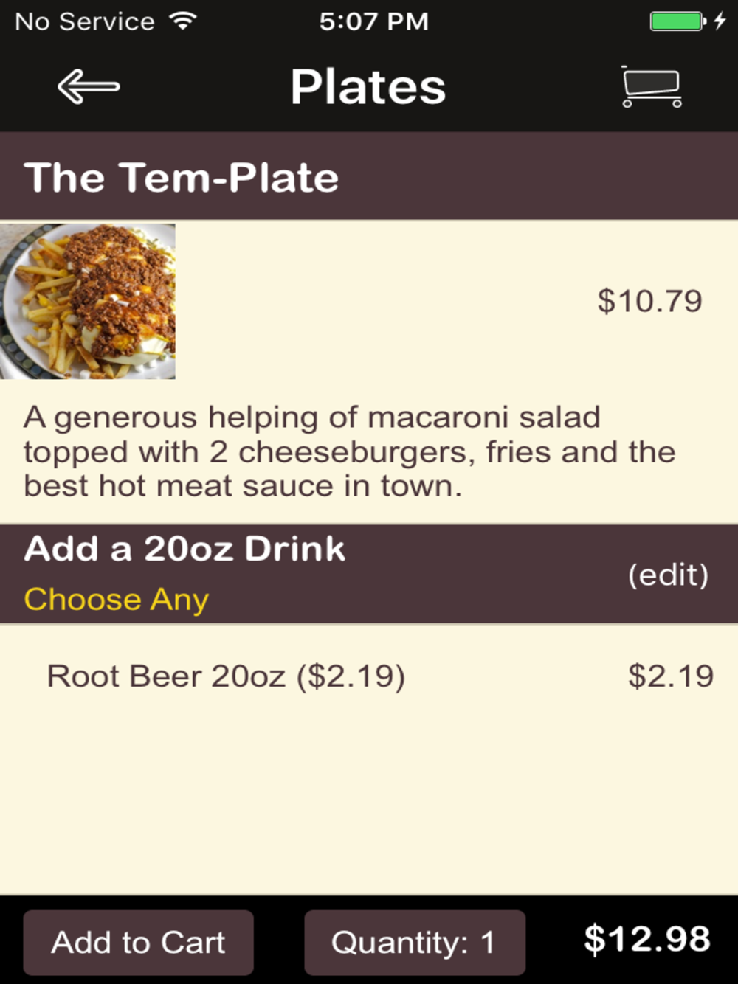Tap the macaroni salad description text

click(349, 451)
